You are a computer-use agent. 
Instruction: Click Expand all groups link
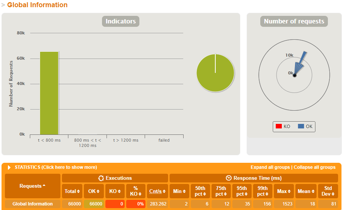click(270, 167)
